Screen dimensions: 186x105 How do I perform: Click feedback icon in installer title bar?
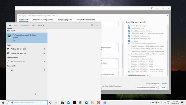(152, 8)
